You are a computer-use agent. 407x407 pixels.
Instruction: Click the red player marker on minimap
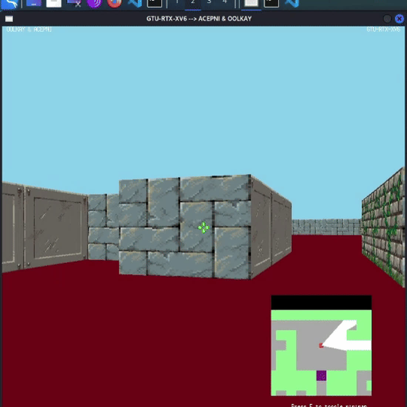(x=321, y=345)
